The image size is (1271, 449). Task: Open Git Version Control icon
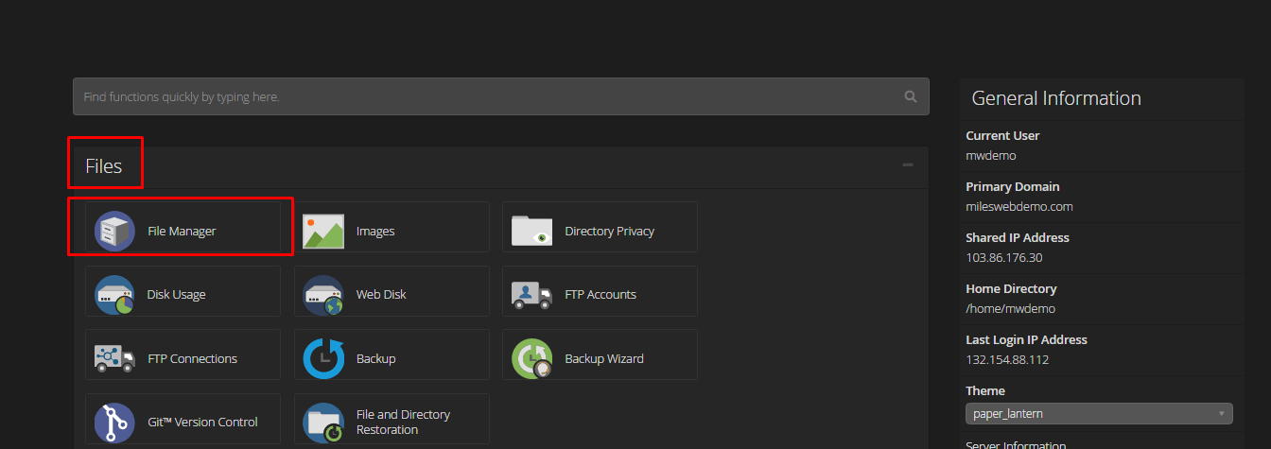114,422
